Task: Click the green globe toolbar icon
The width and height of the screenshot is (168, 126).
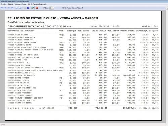Action: (33, 8)
